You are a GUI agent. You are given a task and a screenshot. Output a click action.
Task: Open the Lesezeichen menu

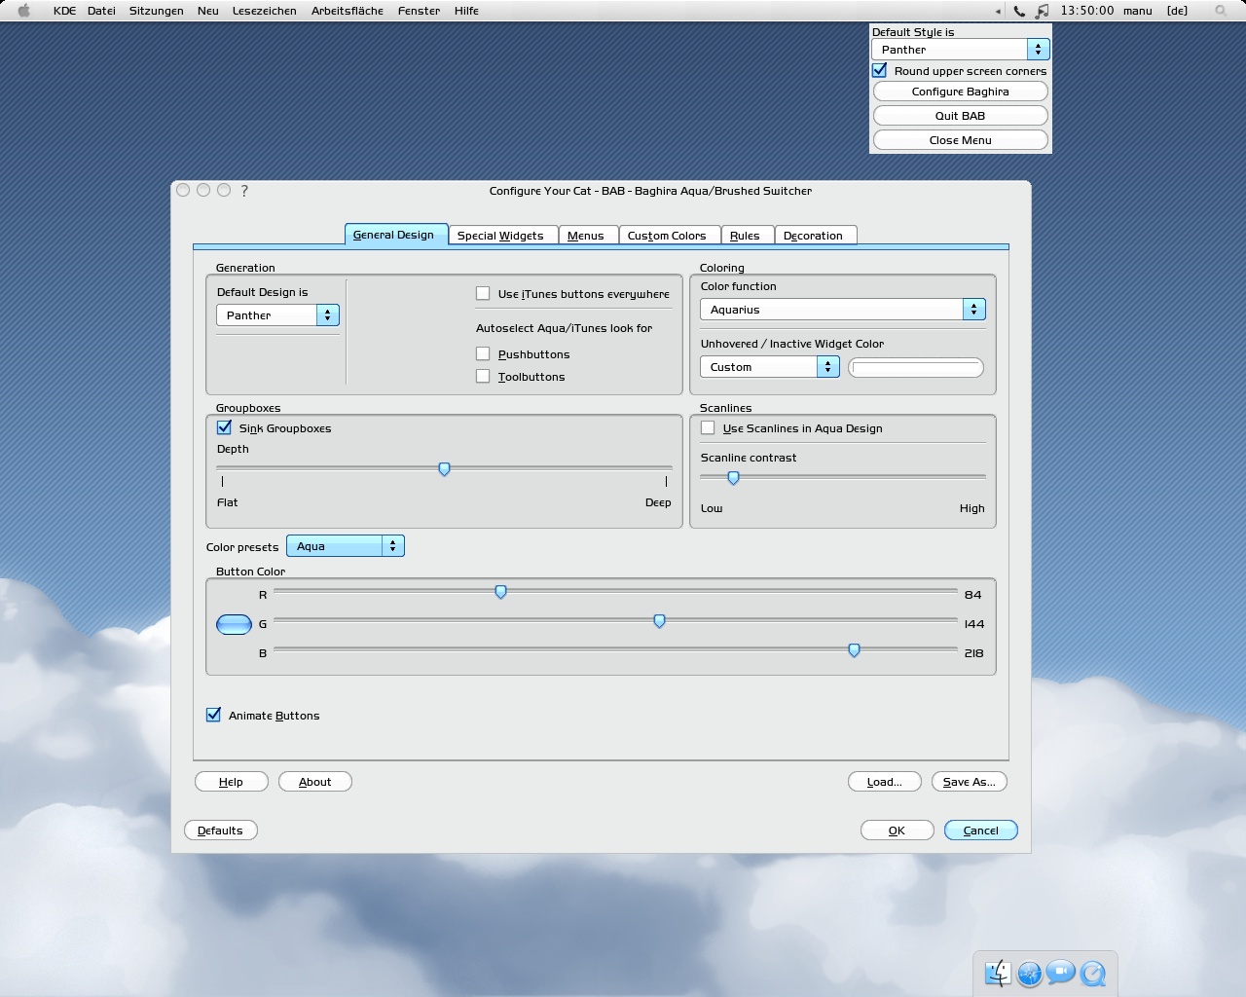tap(265, 11)
